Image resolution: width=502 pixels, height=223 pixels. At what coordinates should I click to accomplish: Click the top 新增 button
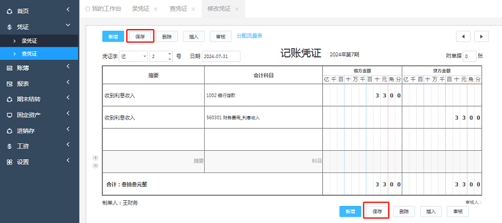(x=113, y=36)
